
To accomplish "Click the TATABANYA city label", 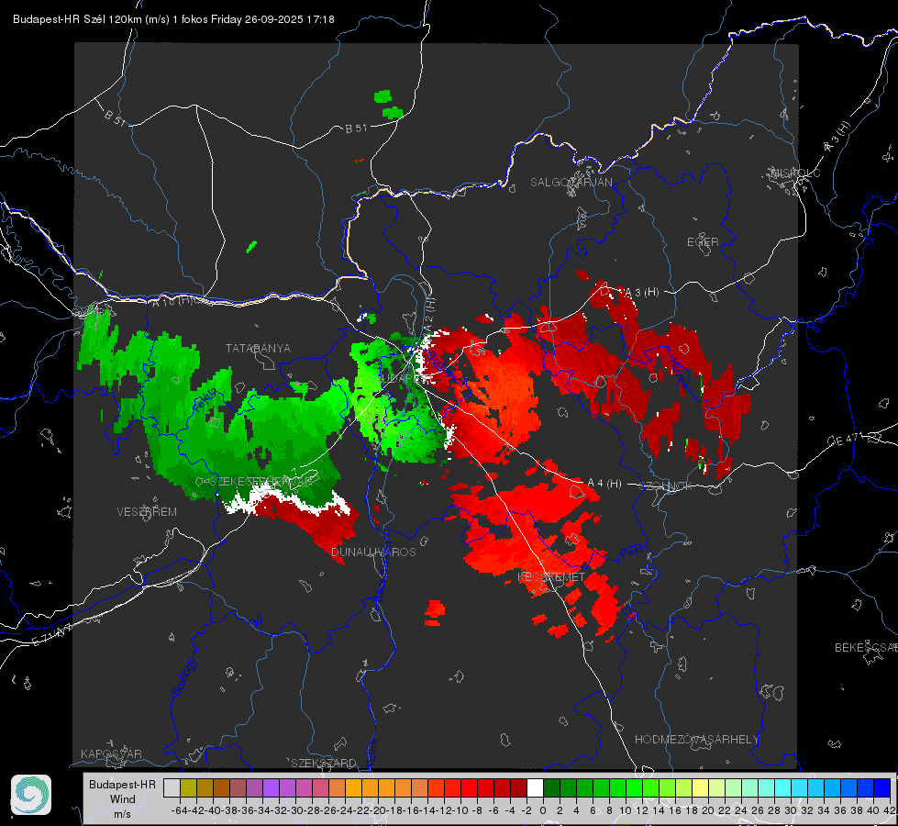I will (x=258, y=349).
